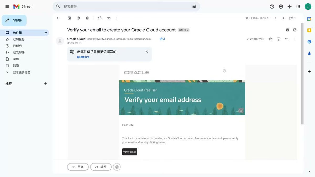
Task: Open more options for this message
Action: click(x=295, y=39)
